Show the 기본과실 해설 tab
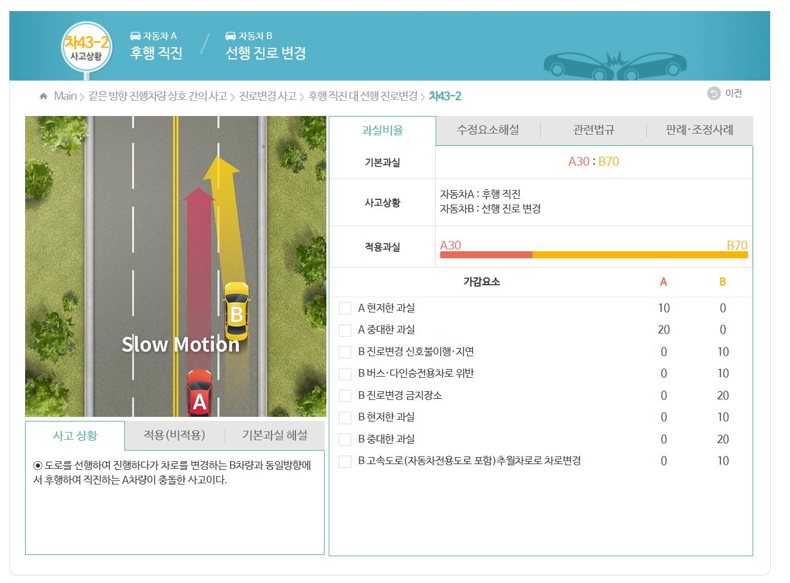 click(x=274, y=436)
